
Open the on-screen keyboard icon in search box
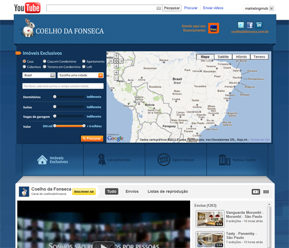(x=159, y=8)
